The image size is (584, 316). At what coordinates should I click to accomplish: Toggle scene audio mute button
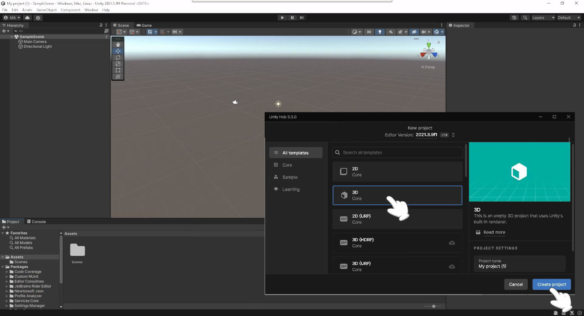coord(391,32)
